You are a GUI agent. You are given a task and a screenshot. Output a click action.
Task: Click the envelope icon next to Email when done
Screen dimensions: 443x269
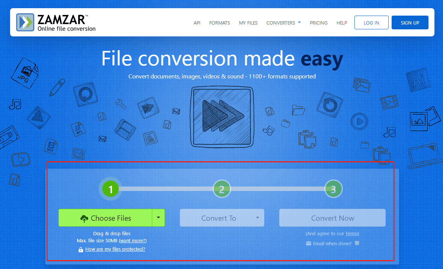point(309,243)
